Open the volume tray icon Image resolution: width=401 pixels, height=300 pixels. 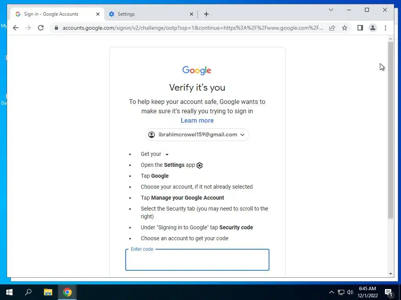[350, 292]
